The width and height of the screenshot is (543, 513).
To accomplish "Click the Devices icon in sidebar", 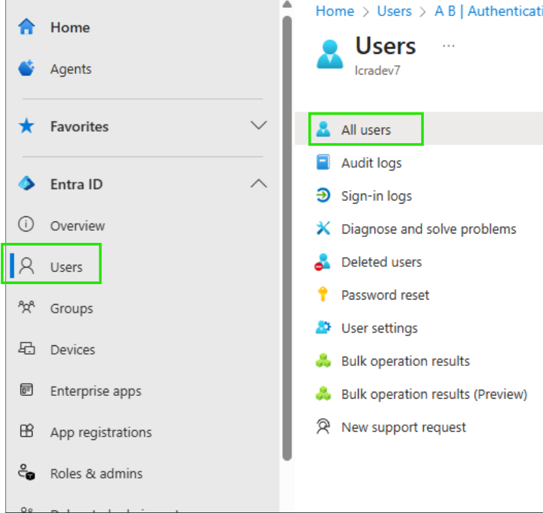I will 27,349.
